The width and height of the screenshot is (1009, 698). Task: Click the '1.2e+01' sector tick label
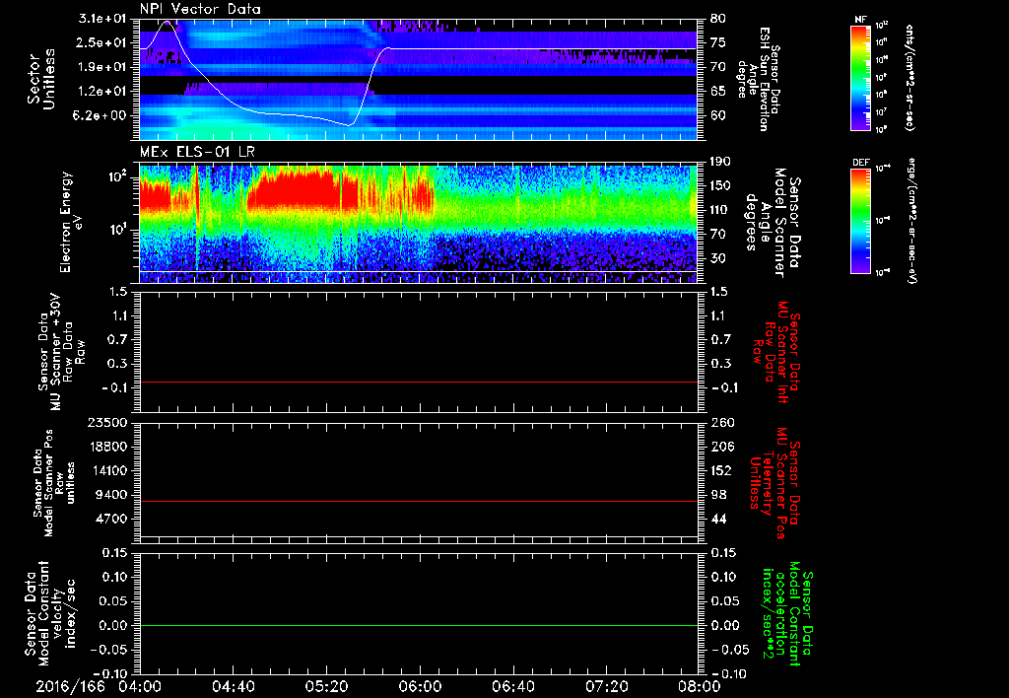102,92
